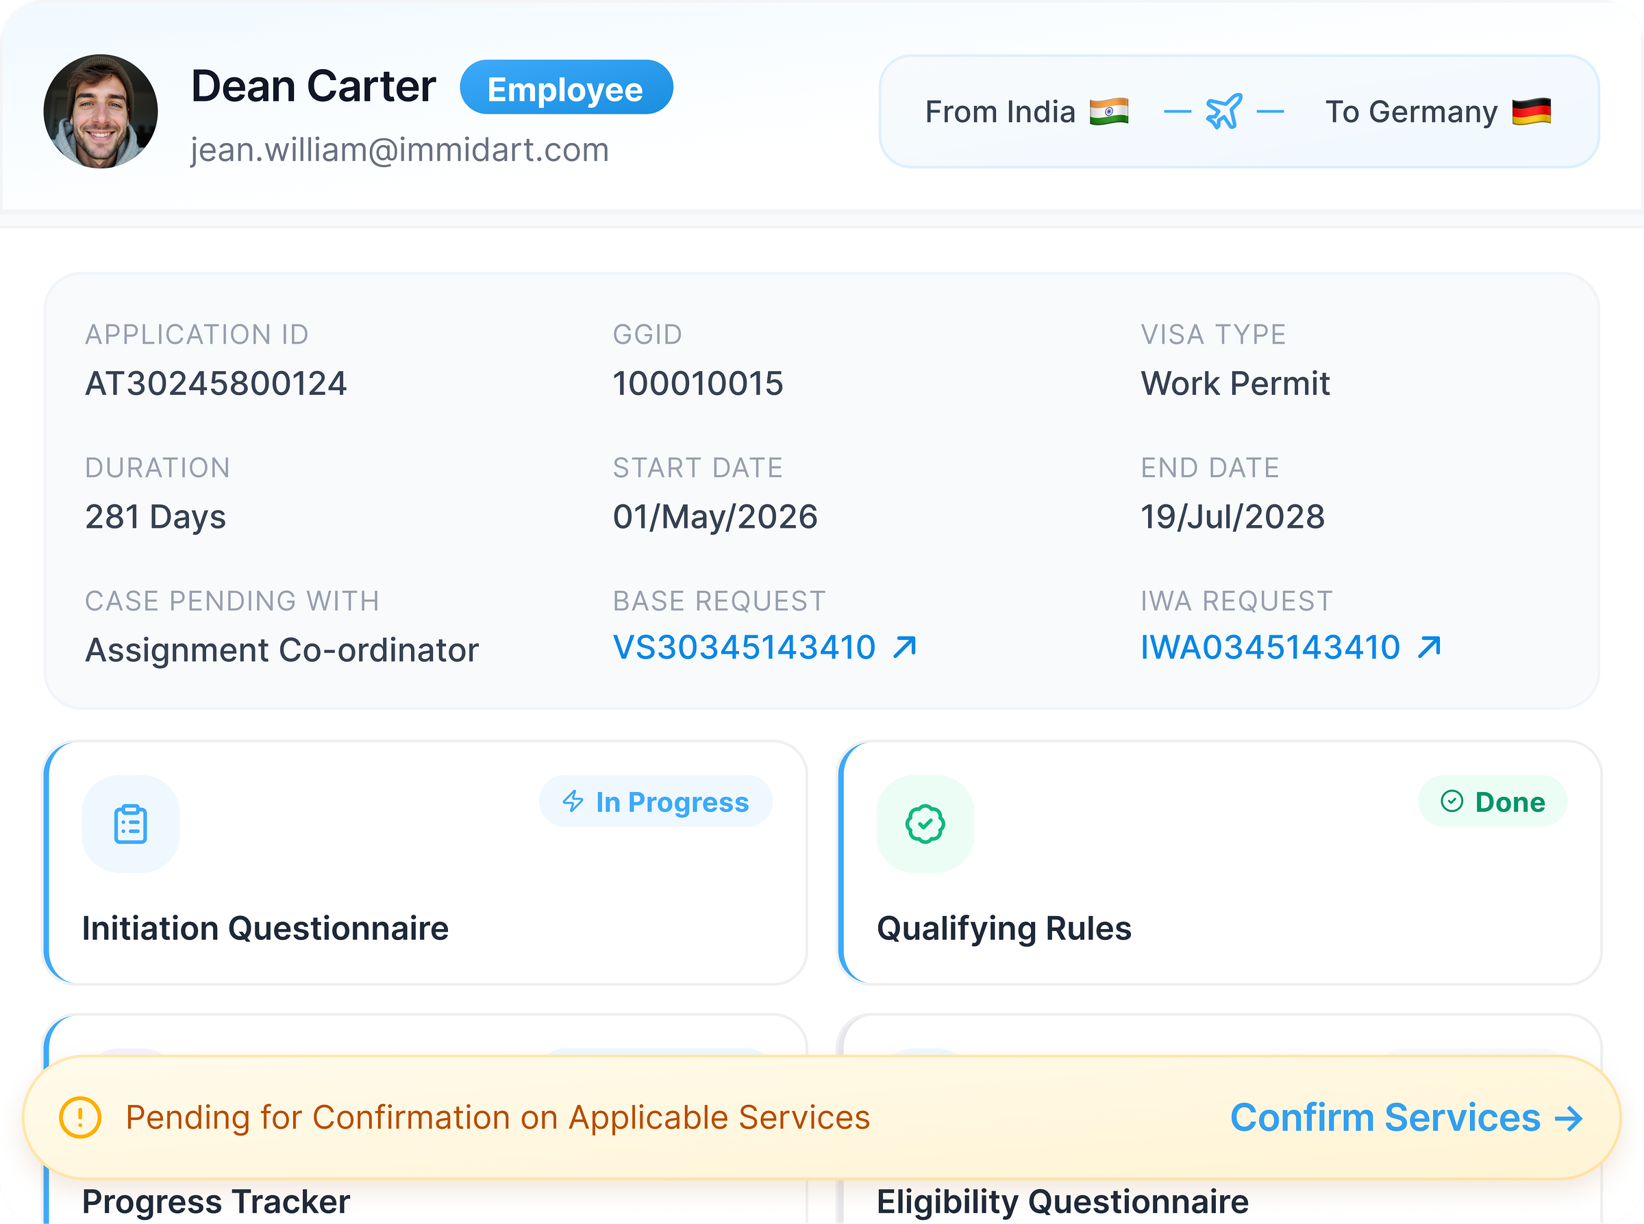Click Pending for Confirmation on Applicable Services text
The width and height of the screenshot is (1644, 1224).
[498, 1117]
